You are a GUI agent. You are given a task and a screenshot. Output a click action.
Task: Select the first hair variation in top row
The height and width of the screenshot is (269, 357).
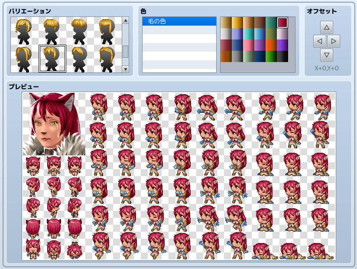pos(24,31)
